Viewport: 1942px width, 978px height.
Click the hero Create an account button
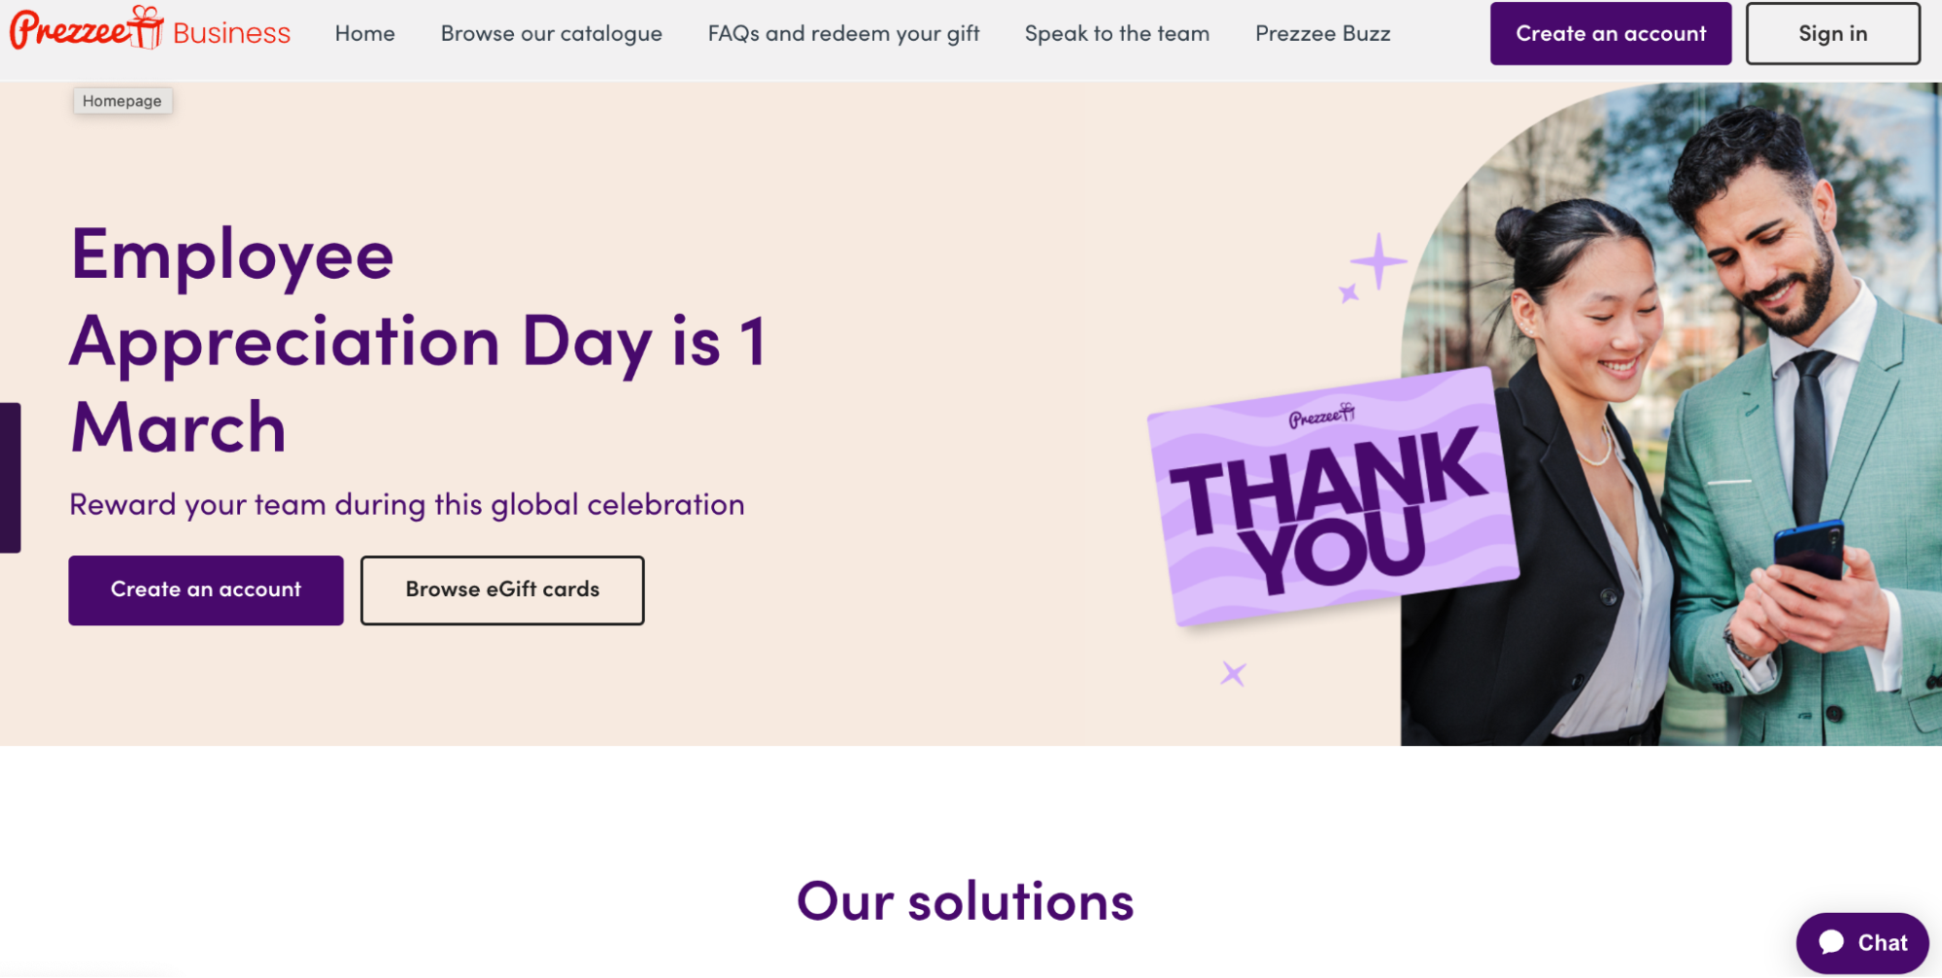tap(206, 590)
